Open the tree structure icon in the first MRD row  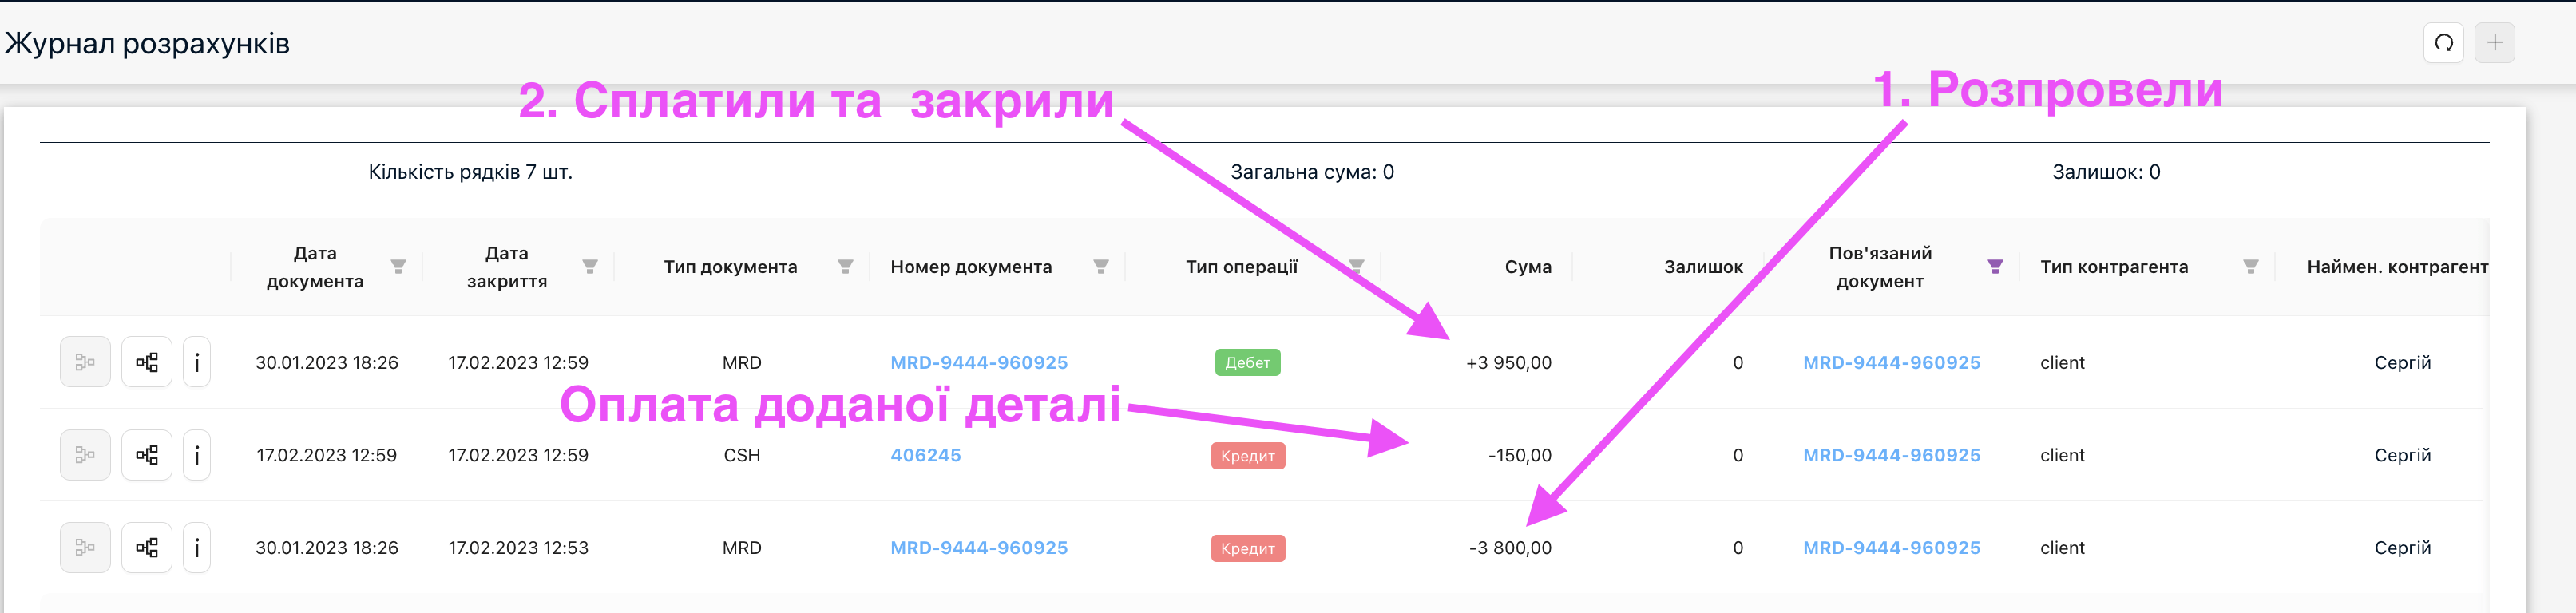coord(147,362)
